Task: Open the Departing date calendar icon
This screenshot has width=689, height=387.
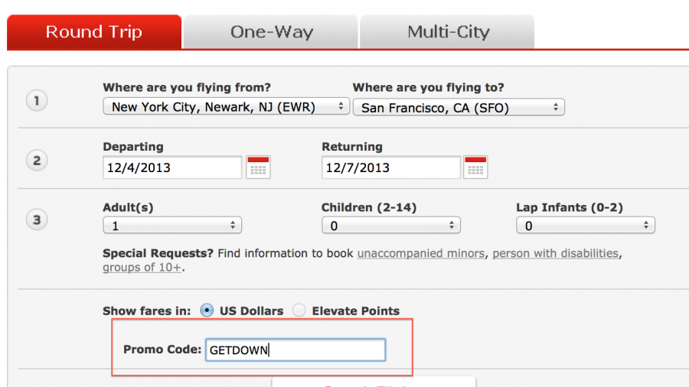Action: (x=258, y=167)
